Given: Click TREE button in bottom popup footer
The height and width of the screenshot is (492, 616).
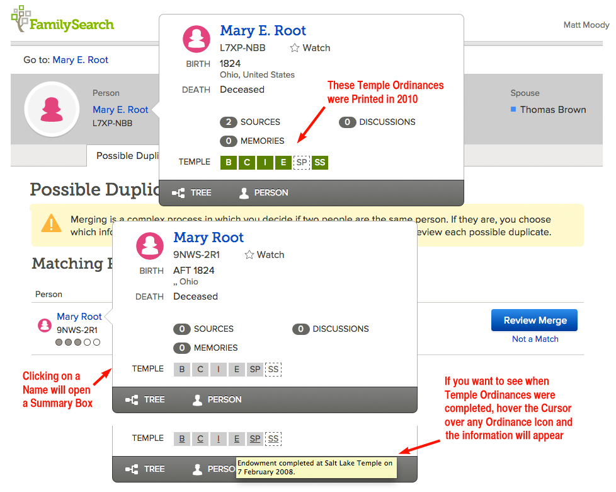Looking at the screenshot, I should pyautogui.click(x=145, y=469).
